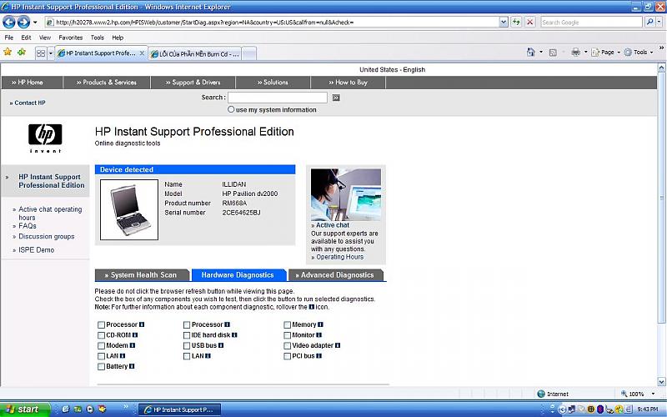Check the CD-ROM checkbox
The image size is (667, 417).
[x=101, y=335]
